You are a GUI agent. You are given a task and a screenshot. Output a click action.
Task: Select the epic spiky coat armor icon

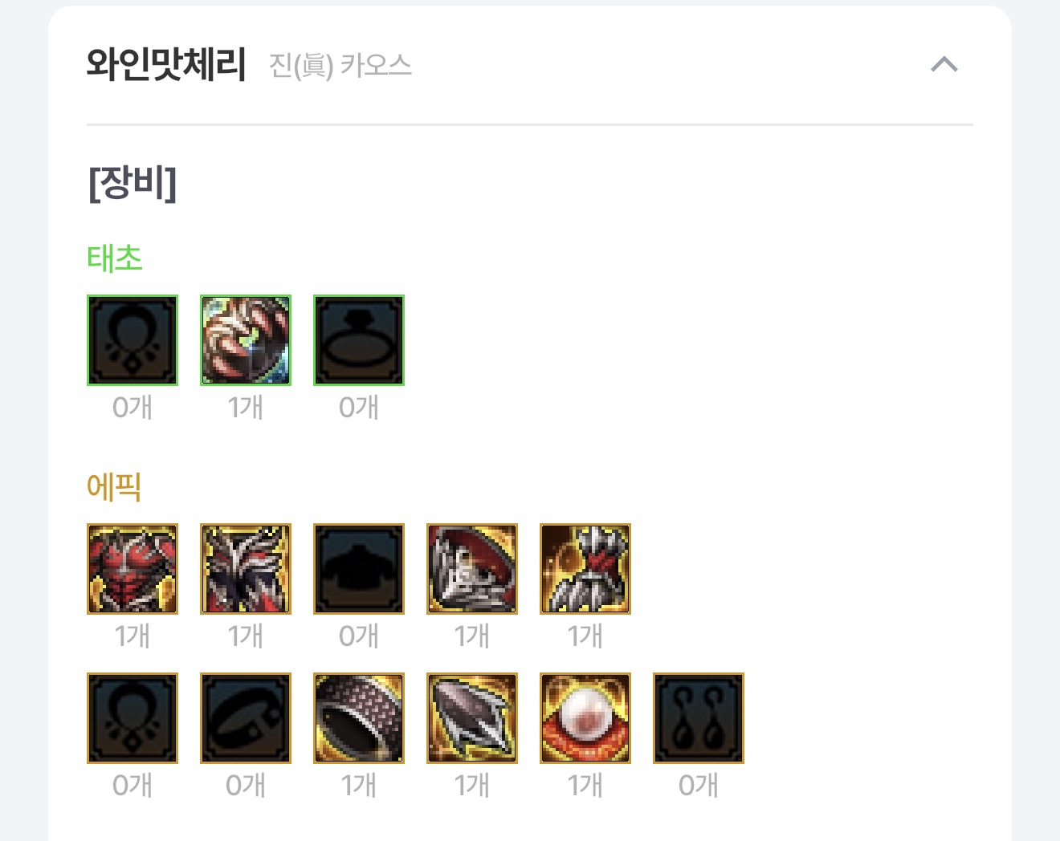point(246,569)
